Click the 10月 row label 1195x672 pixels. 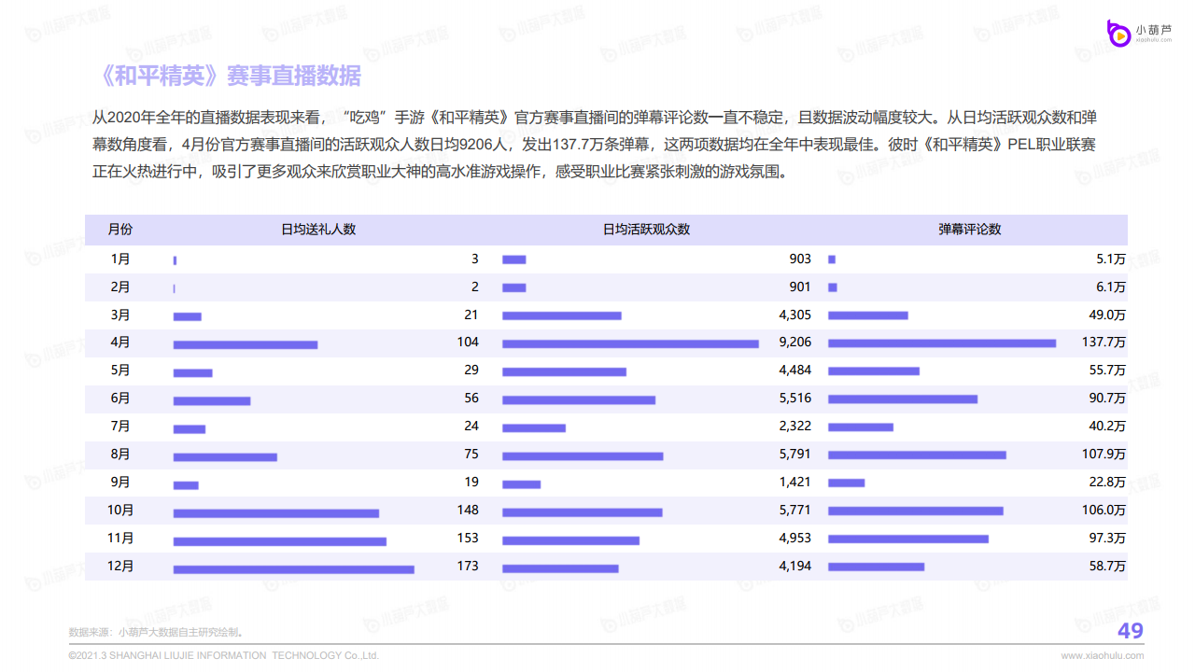click(120, 511)
